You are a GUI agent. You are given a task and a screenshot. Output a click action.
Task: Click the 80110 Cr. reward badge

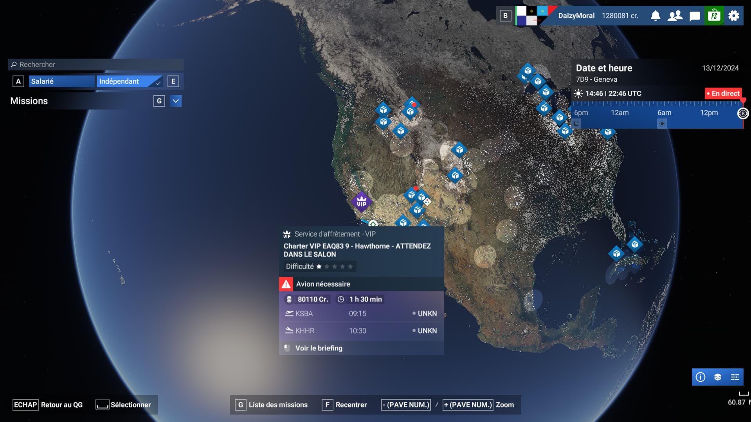[307, 299]
